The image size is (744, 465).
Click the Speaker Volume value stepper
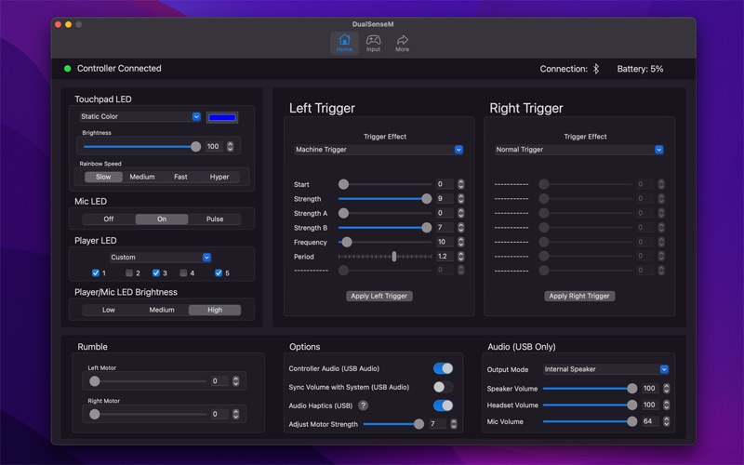point(666,389)
